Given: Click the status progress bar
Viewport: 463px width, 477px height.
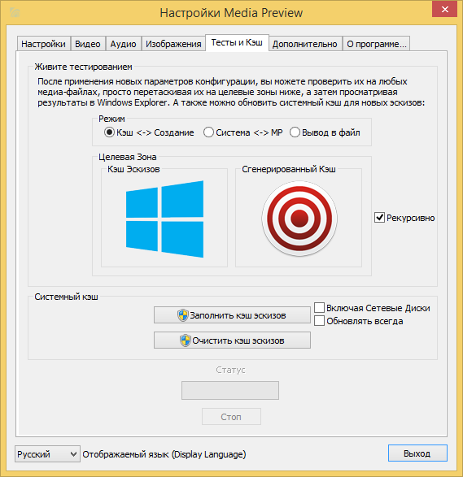Looking at the screenshot, I should click(230, 390).
